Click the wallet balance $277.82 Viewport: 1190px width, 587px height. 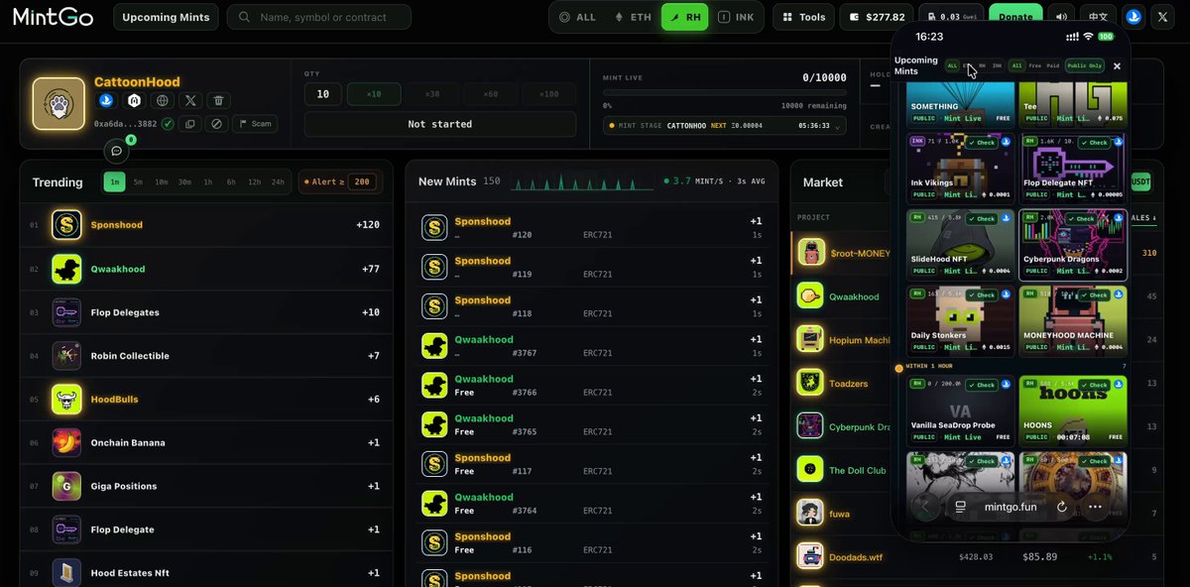pyautogui.click(x=877, y=17)
